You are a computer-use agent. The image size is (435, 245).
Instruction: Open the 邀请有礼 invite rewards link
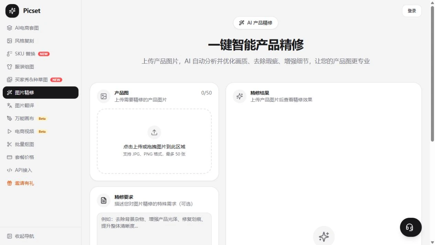point(41,183)
